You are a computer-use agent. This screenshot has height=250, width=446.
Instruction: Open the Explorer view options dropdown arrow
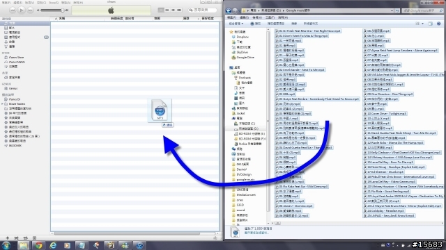(422, 24)
